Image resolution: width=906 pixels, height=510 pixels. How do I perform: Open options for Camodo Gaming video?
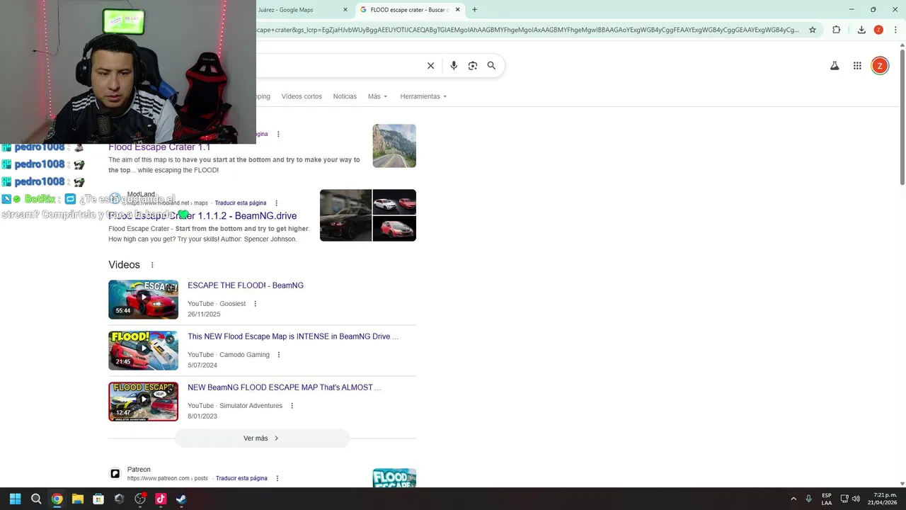278,355
